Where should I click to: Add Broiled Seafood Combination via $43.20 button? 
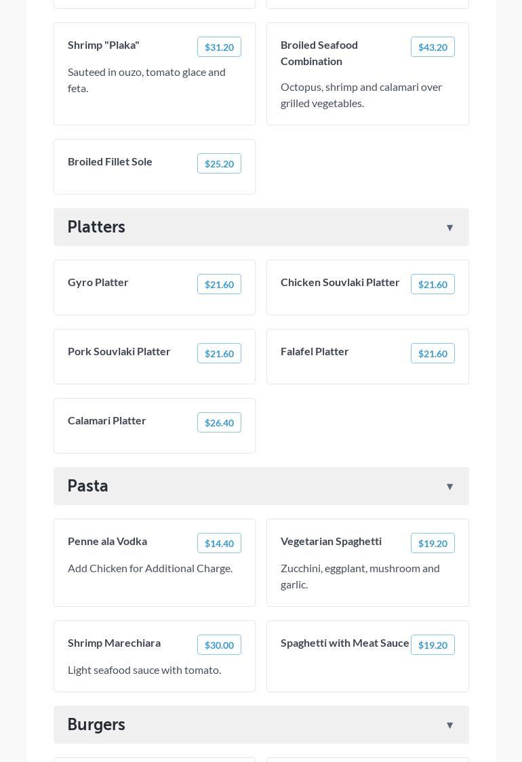pos(433,47)
